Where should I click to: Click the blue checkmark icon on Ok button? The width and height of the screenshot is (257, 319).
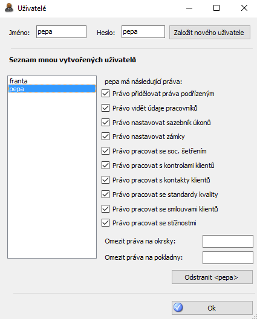pos(178,308)
